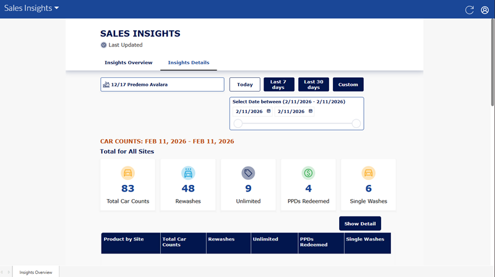Click the Unlimited tag icon
495x277 pixels.
point(248,173)
